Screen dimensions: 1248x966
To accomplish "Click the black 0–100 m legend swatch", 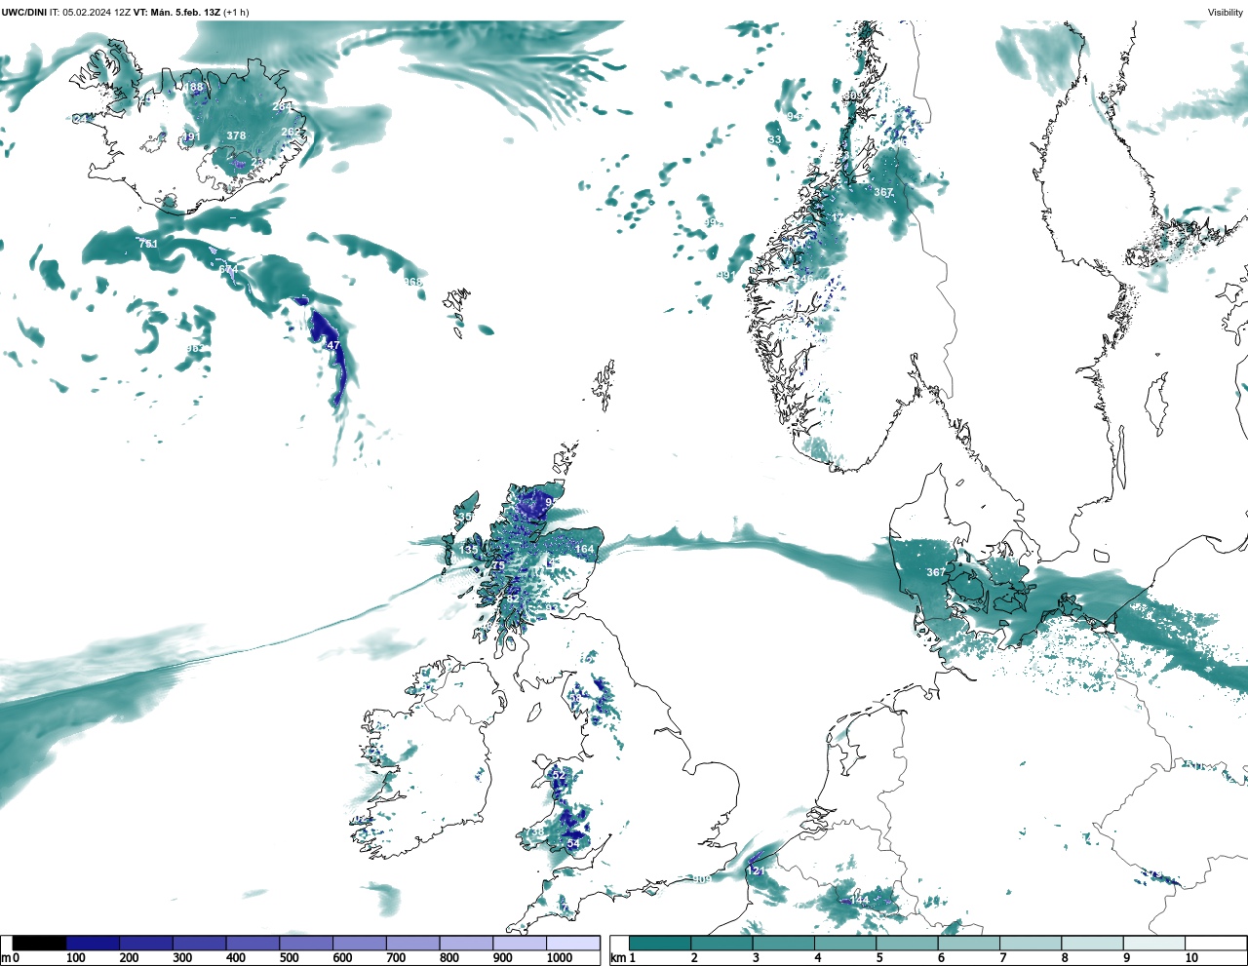I will click(x=40, y=944).
